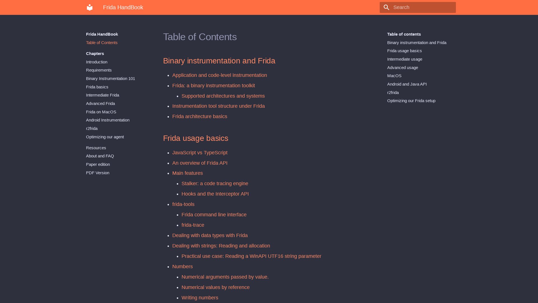The width and height of the screenshot is (538, 303).
Task: Go to Frida on MacOS chapter
Action: point(101,112)
